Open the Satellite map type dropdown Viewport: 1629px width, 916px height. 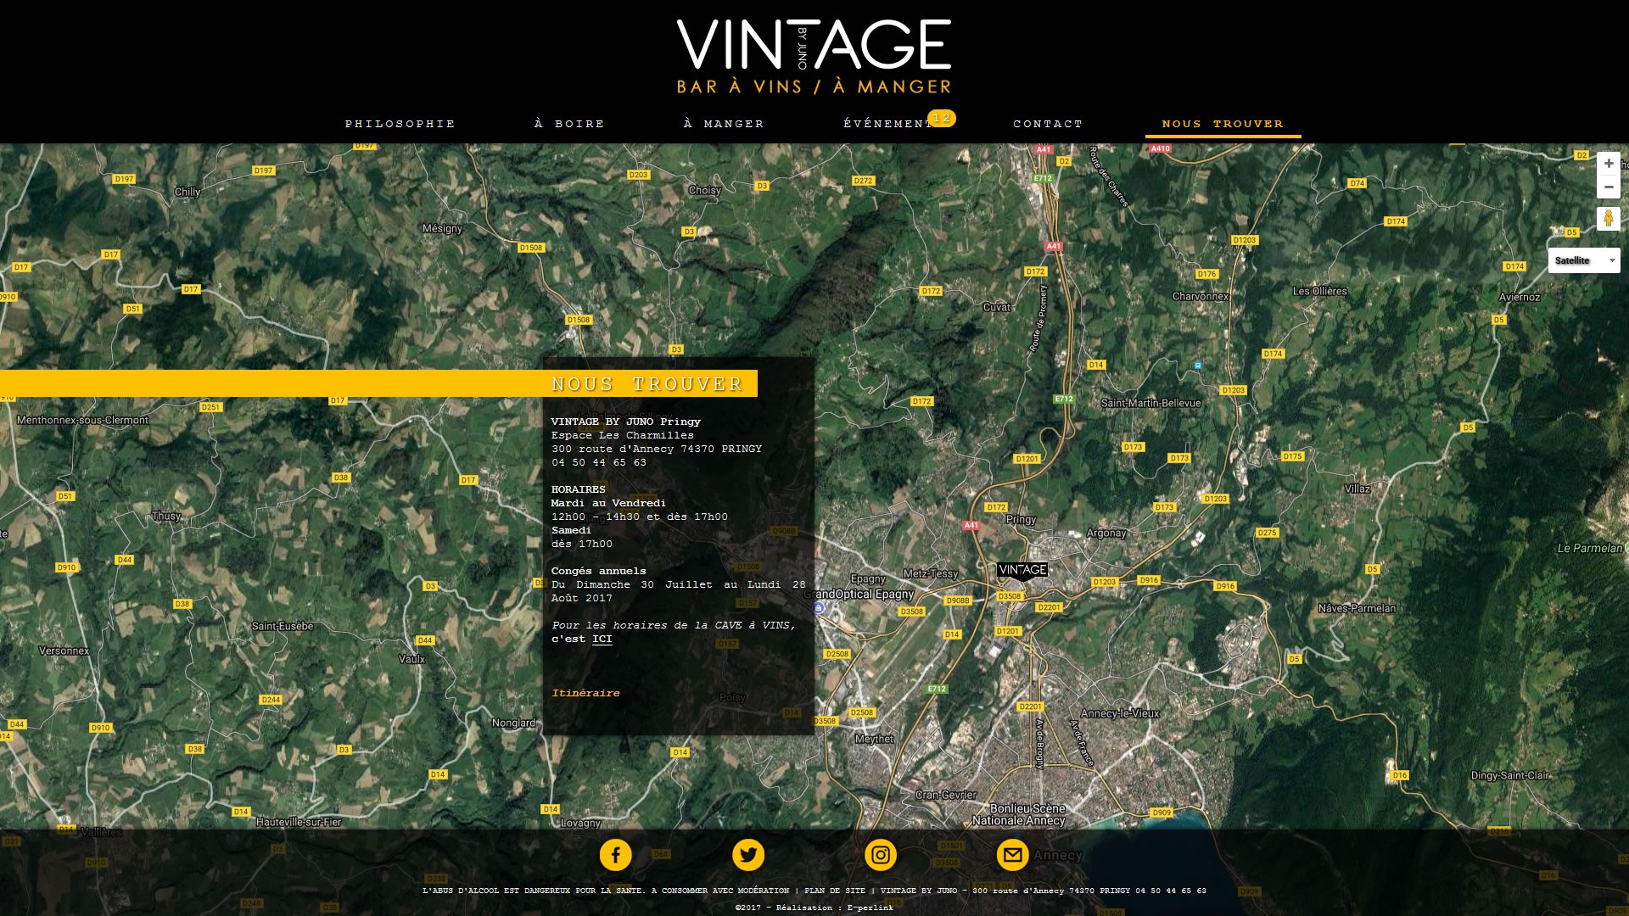pyautogui.click(x=1584, y=260)
